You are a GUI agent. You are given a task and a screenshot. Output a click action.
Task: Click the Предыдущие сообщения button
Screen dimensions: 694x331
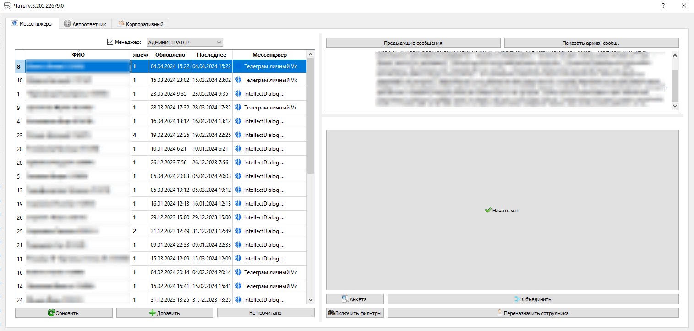point(413,43)
